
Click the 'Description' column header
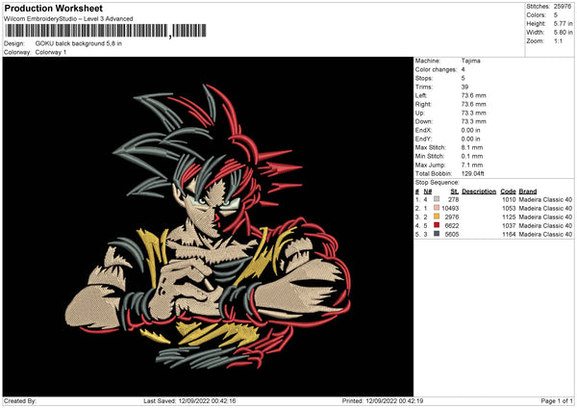tap(479, 191)
